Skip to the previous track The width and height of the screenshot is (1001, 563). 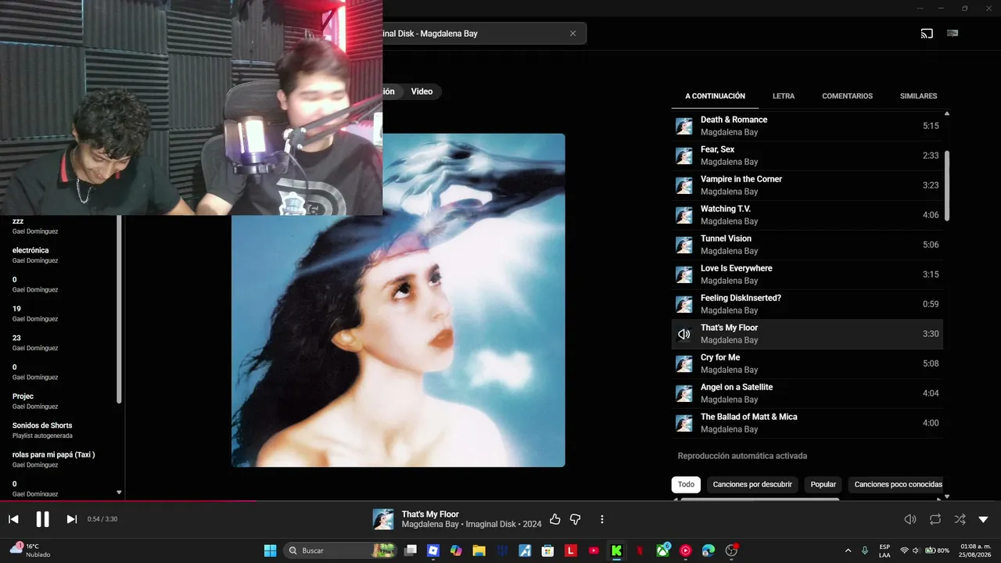pyautogui.click(x=13, y=519)
